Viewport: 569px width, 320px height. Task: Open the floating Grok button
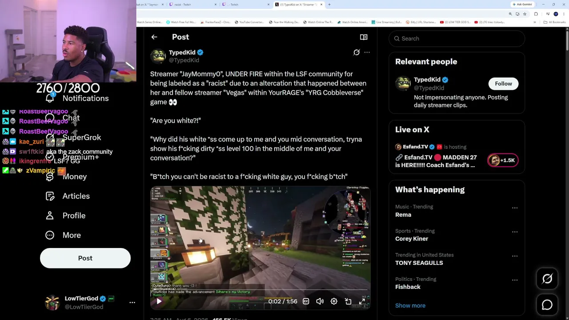tap(547, 279)
